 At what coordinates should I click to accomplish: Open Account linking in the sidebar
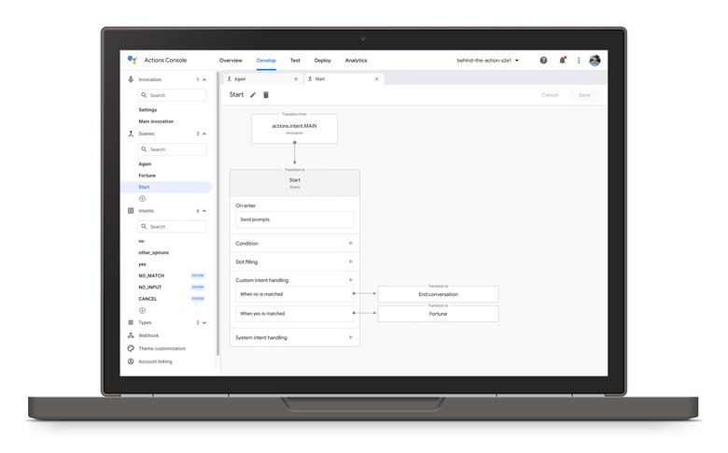(155, 361)
